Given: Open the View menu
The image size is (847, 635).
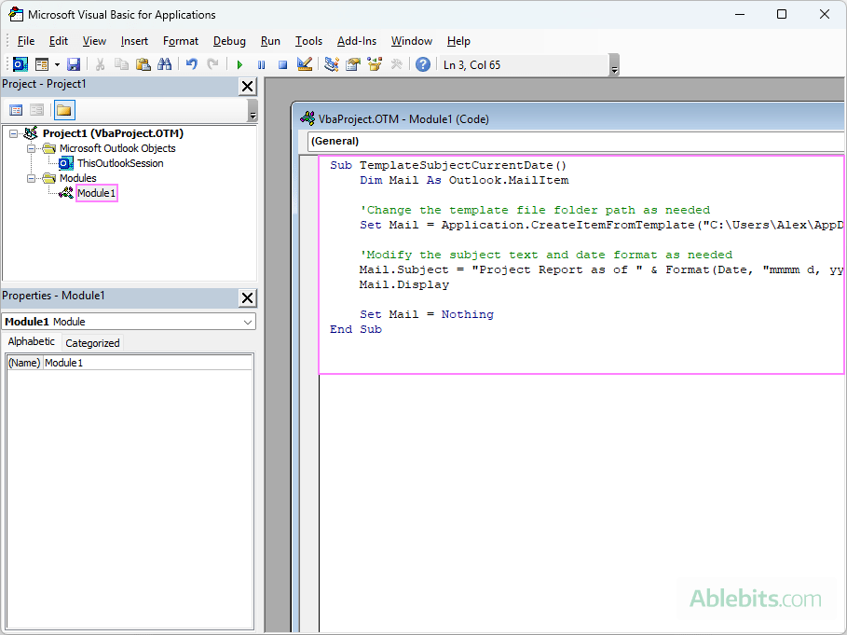Looking at the screenshot, I should coord(94,41).
